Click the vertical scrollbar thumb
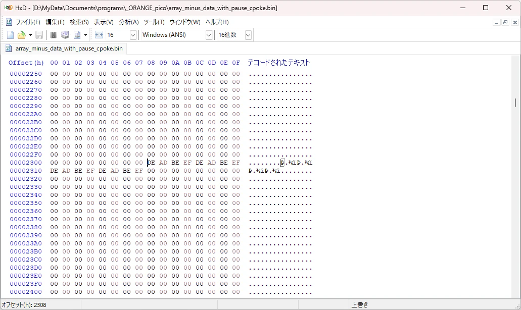Viewport: 521px width, 310px height. [515, 103]
